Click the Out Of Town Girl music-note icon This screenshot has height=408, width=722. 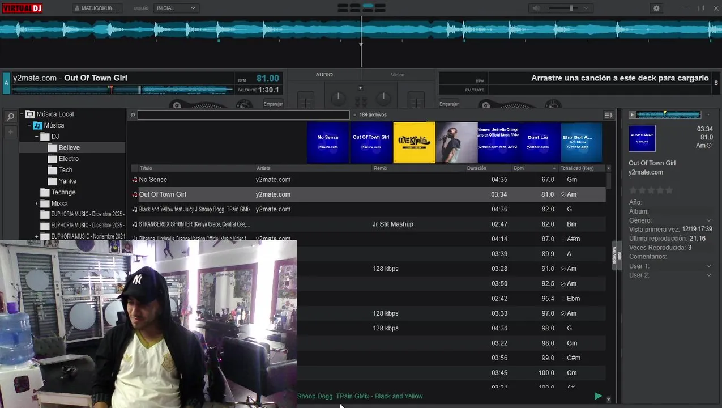click(135, 194)
